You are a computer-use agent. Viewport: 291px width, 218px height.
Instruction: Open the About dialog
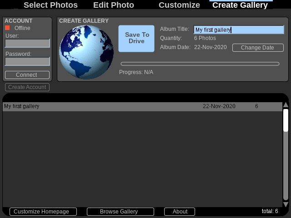coord(180,212)
